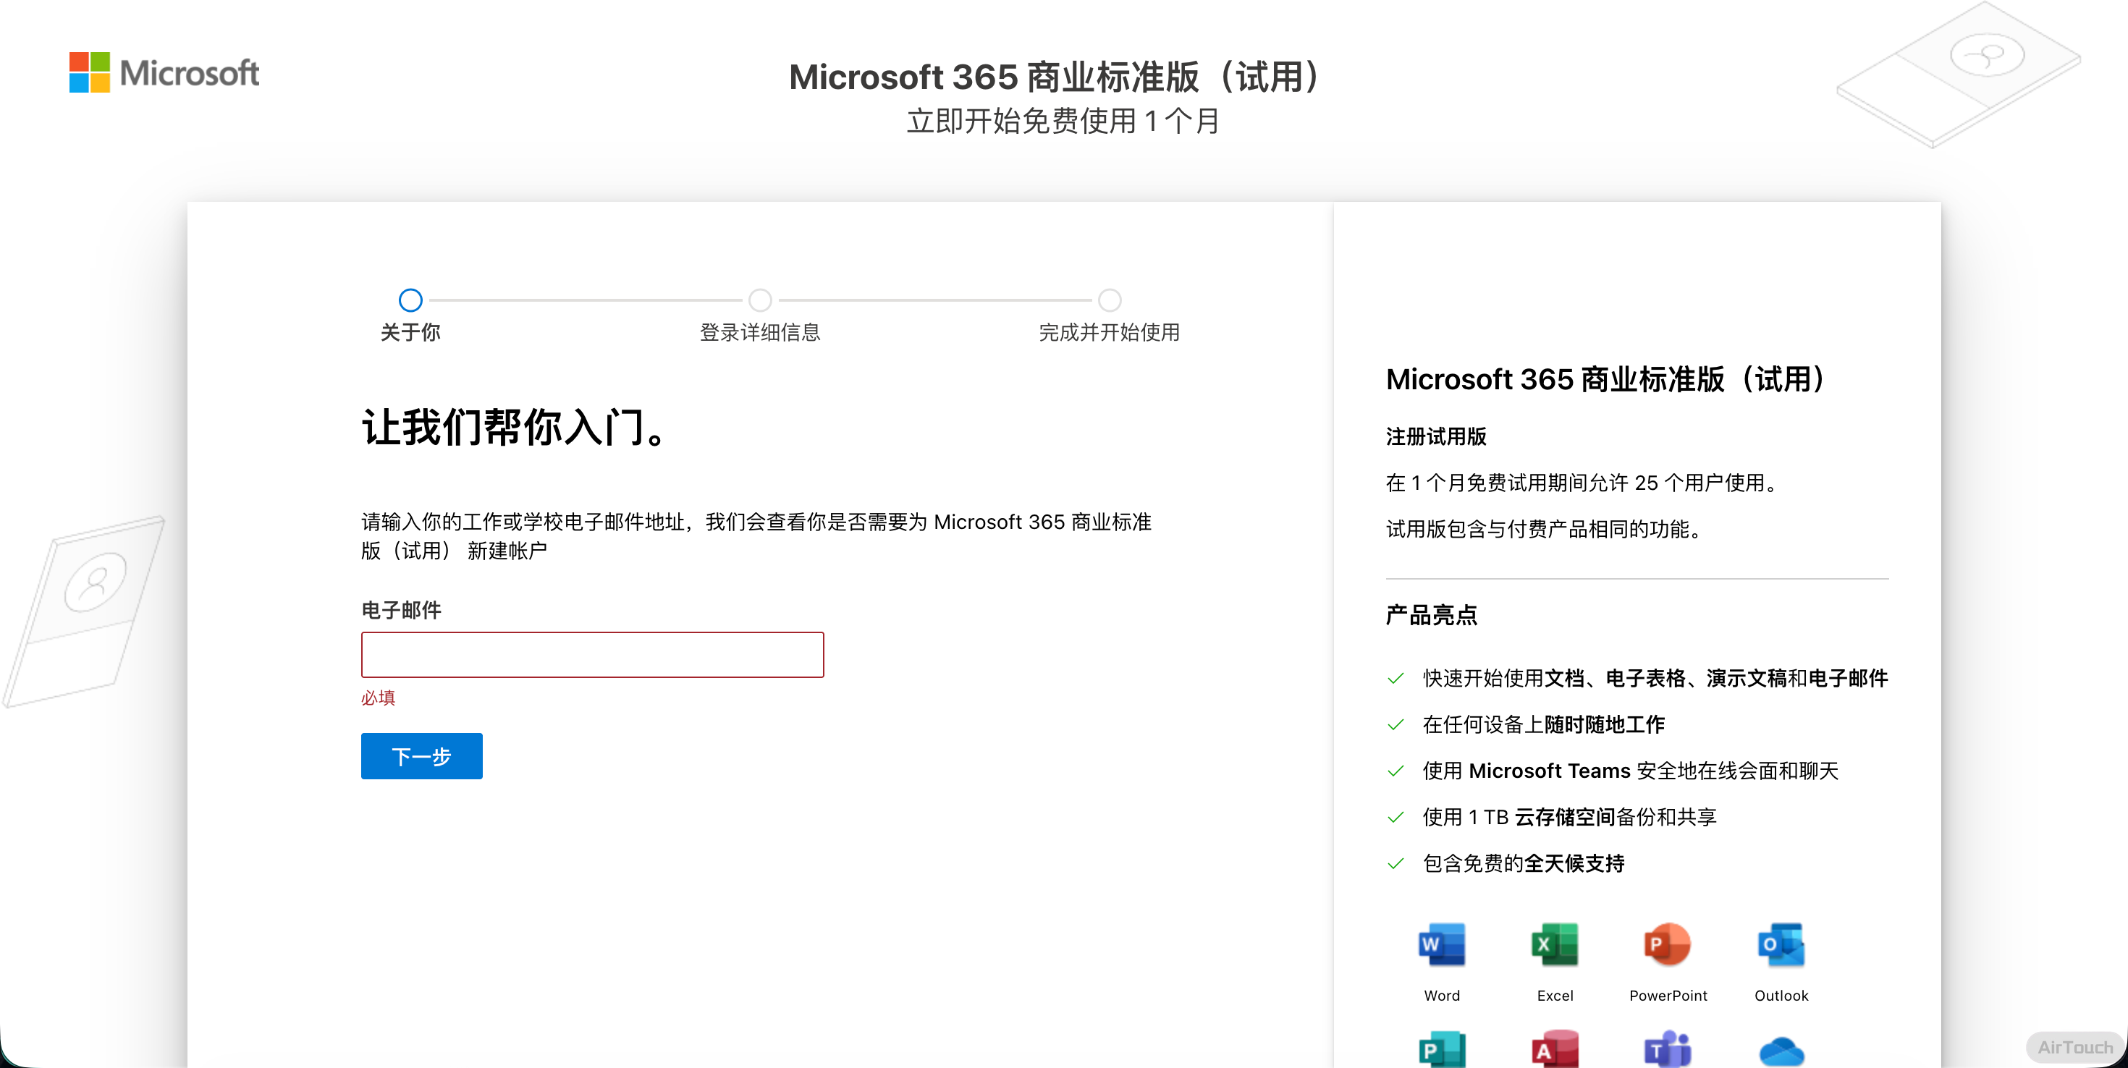Screen dimensions: 2128x1068
Task: Focus the 电子邮件 input field
Action: (592, 655)
